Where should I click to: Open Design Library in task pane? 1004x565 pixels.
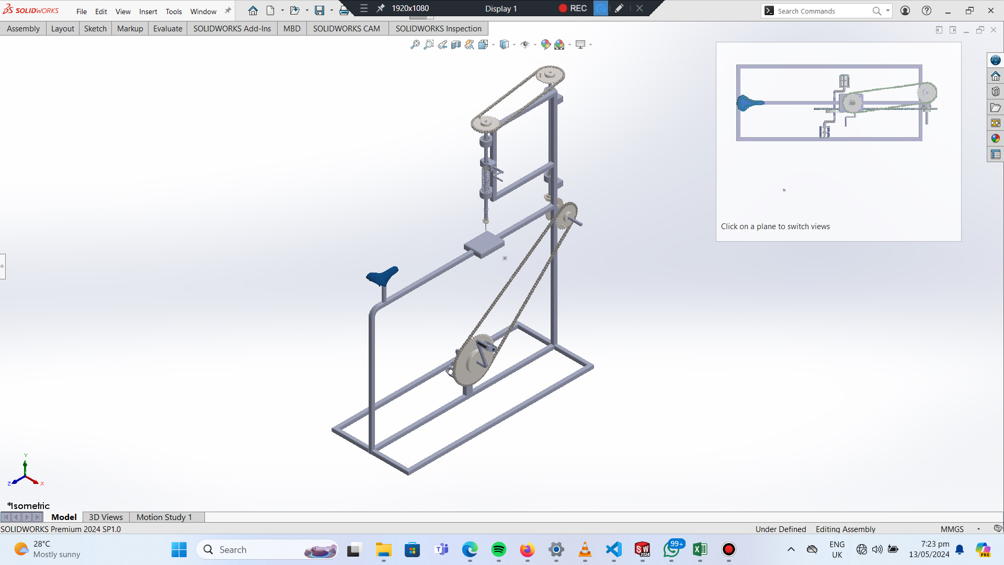[x=995, y=92]
